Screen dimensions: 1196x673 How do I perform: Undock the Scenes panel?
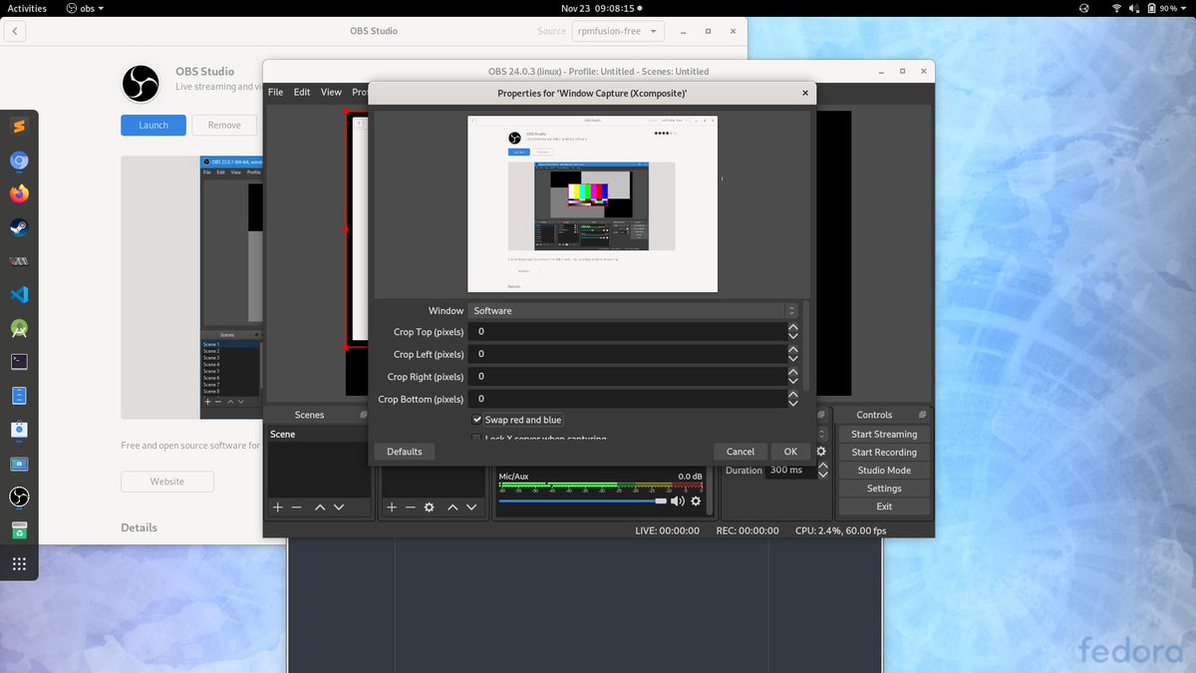[x=363, y=415]
